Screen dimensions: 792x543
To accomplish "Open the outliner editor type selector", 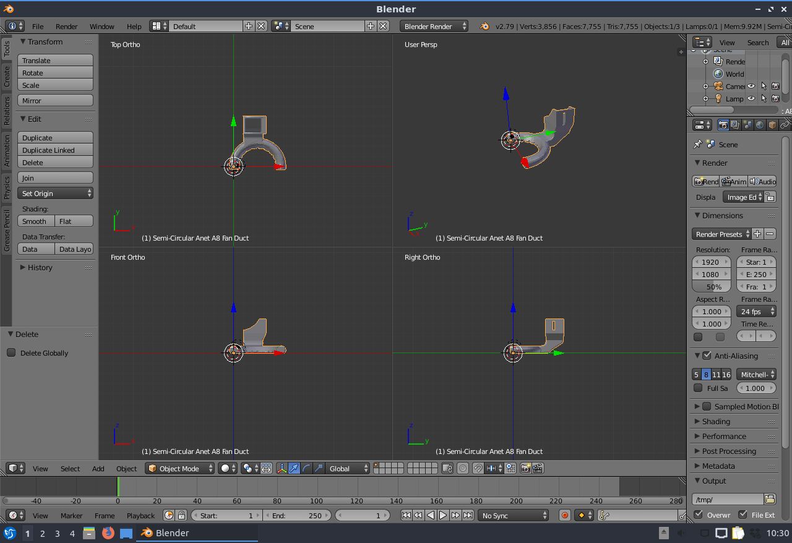I will click(703, 42).
